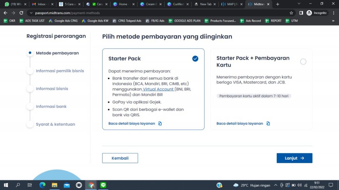This screenshot has height=190, width=339.
Task: Open Task View on taskbar
Action: 30,185
